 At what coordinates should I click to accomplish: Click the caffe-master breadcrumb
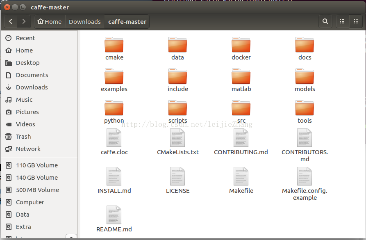click(x=127, y=21)
